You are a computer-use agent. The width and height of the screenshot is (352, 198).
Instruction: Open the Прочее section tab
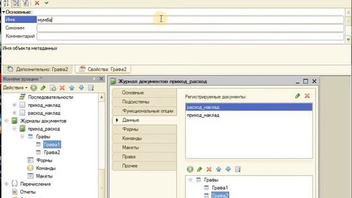click(144, 166)
